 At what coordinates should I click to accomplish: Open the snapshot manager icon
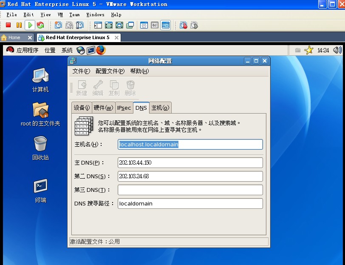tap(80, 25)
